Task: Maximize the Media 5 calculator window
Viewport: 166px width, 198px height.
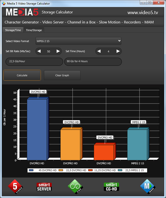Action: tap(150, 2)
